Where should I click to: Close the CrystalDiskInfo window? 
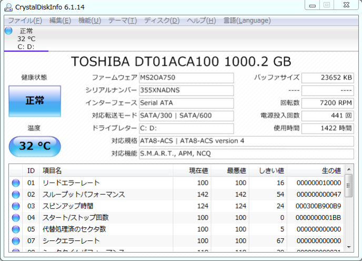click(346, 5)
